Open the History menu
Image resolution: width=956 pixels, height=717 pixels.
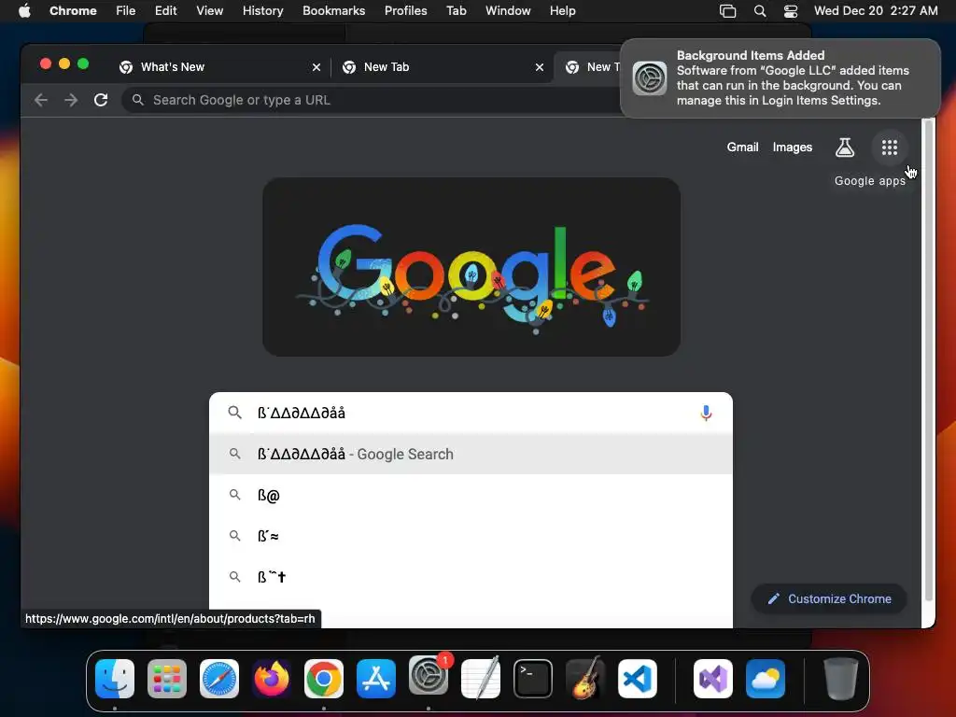pos(262,11)
